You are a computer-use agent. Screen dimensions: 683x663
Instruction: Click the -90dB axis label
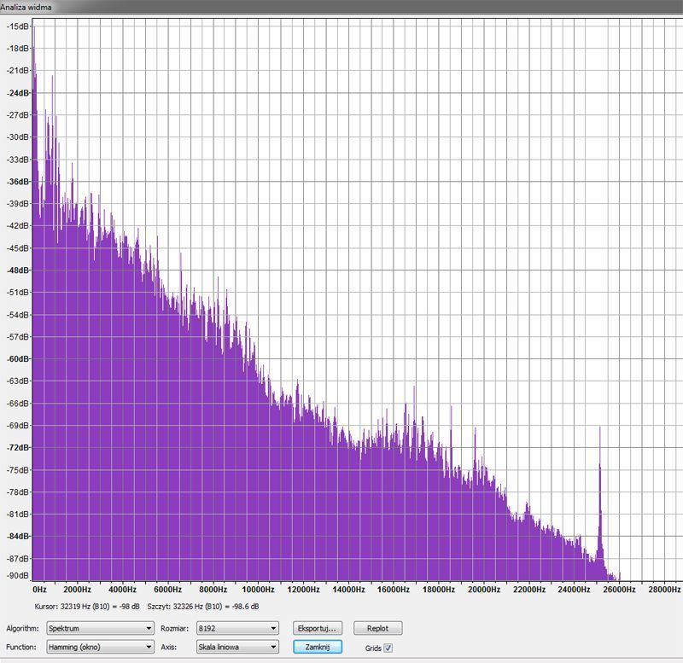(17, 575)
